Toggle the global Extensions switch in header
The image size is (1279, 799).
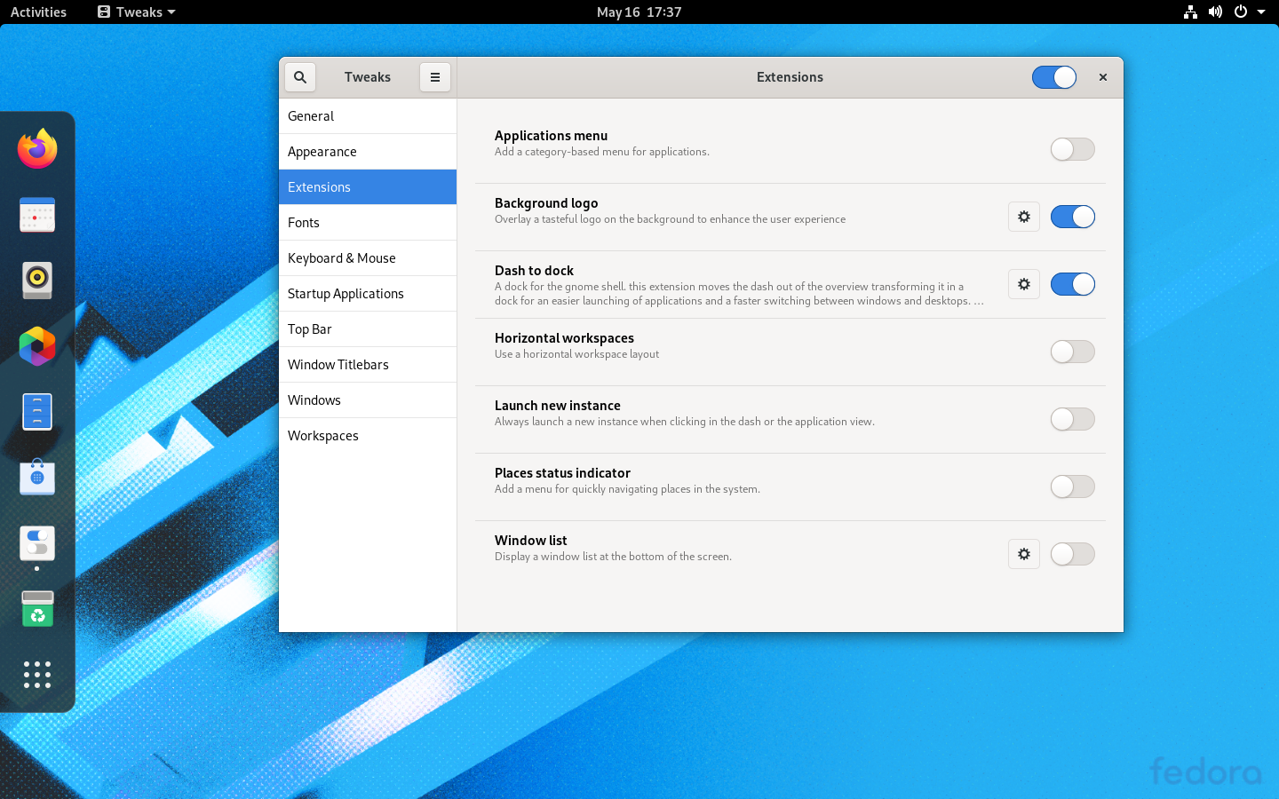[1054, 77]
